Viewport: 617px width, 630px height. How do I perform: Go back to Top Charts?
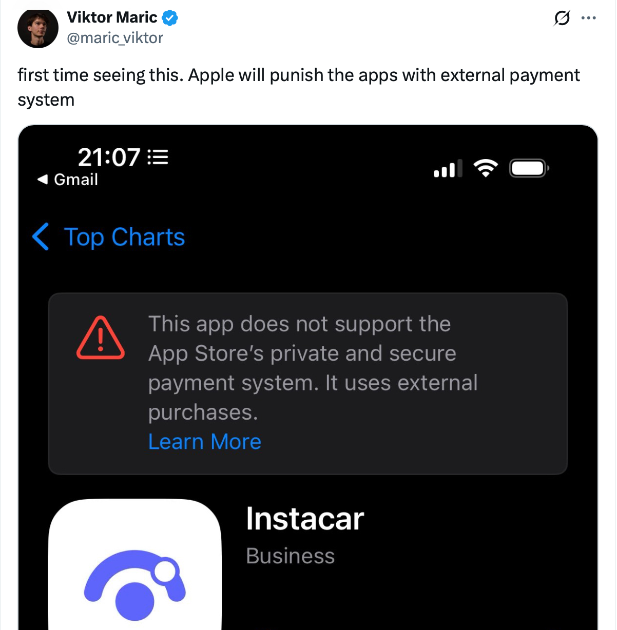[x=124, y=237]
